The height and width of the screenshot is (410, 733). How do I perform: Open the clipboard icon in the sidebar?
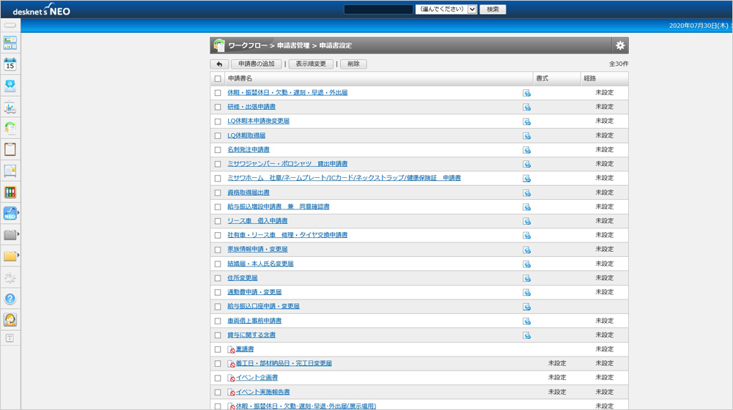click(x=10, y=149)
